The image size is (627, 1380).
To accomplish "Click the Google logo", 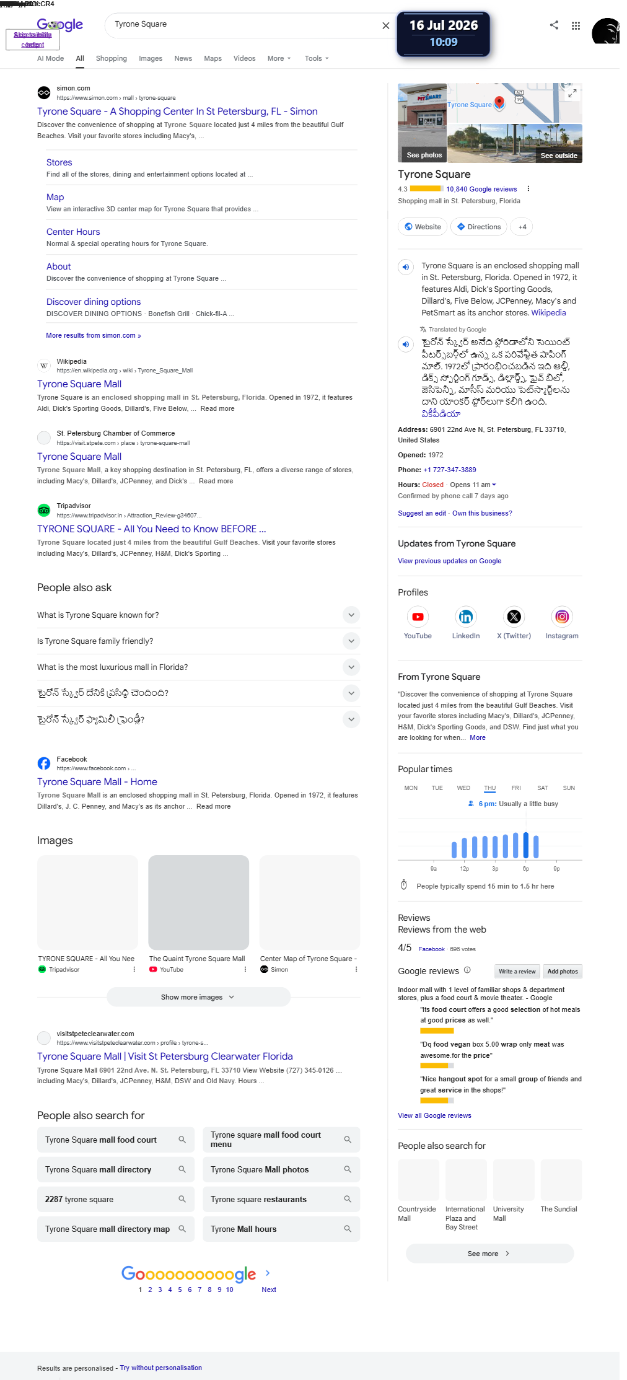I will click(59, 25).
